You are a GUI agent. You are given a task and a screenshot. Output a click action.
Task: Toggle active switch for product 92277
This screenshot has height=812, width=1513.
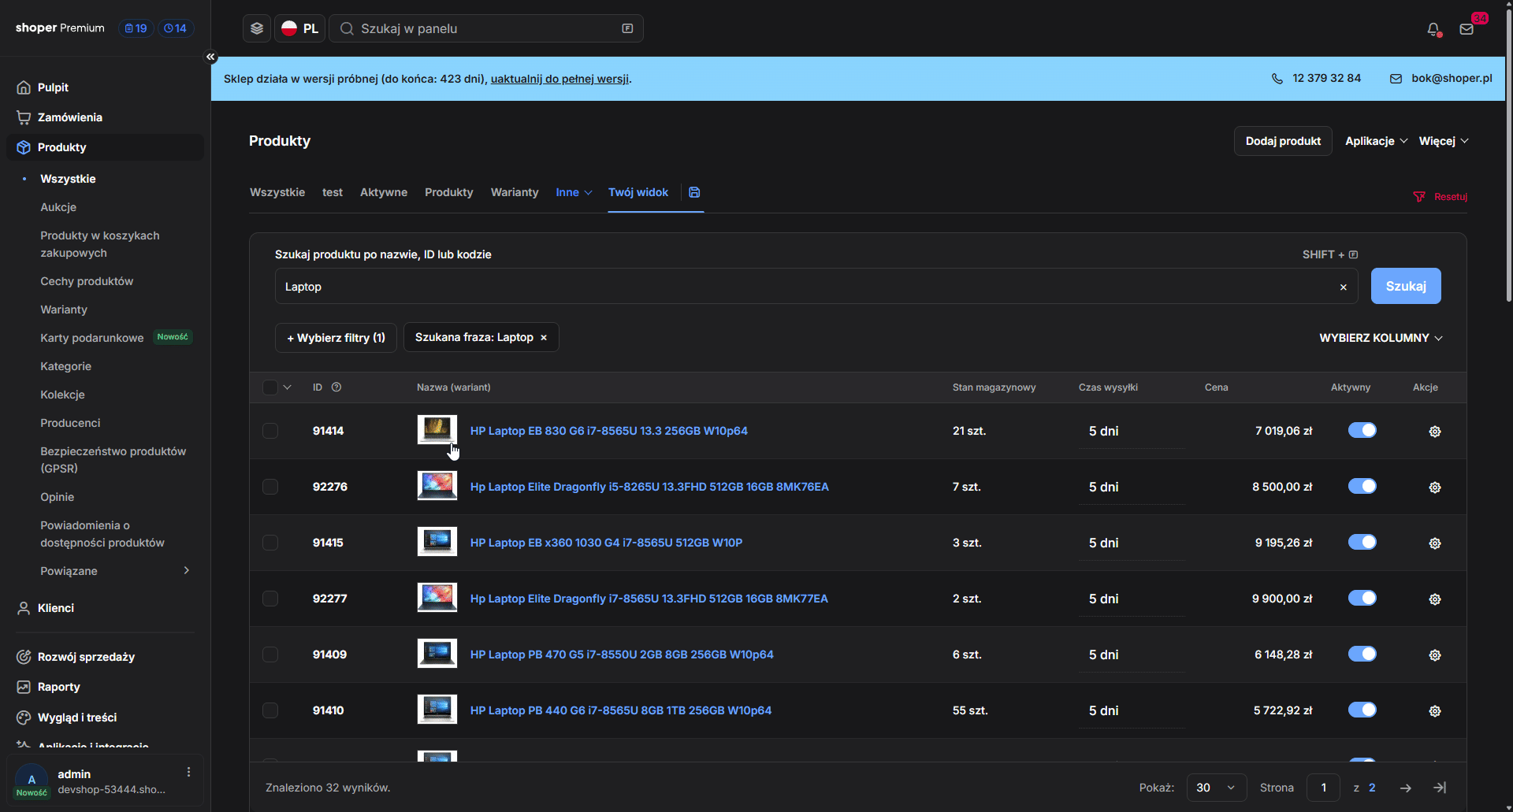1362,598
